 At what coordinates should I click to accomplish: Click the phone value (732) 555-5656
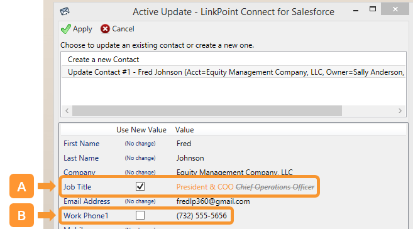pos(202,216)
